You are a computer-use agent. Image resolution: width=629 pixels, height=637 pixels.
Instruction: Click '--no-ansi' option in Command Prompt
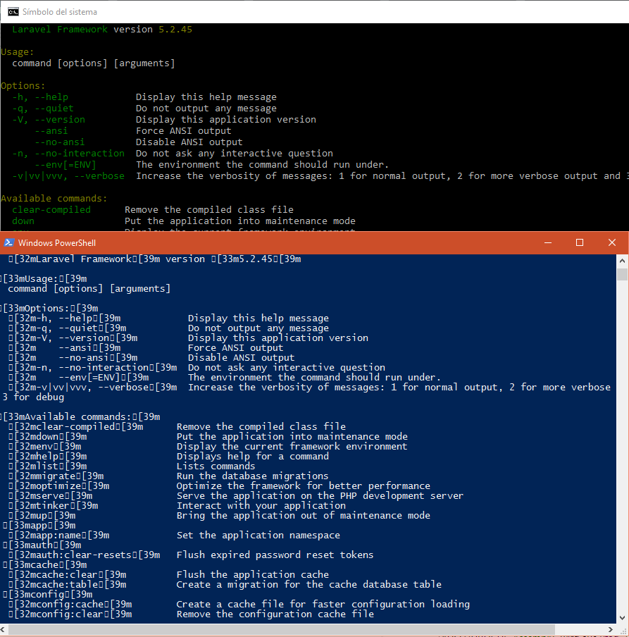point(60,142)
